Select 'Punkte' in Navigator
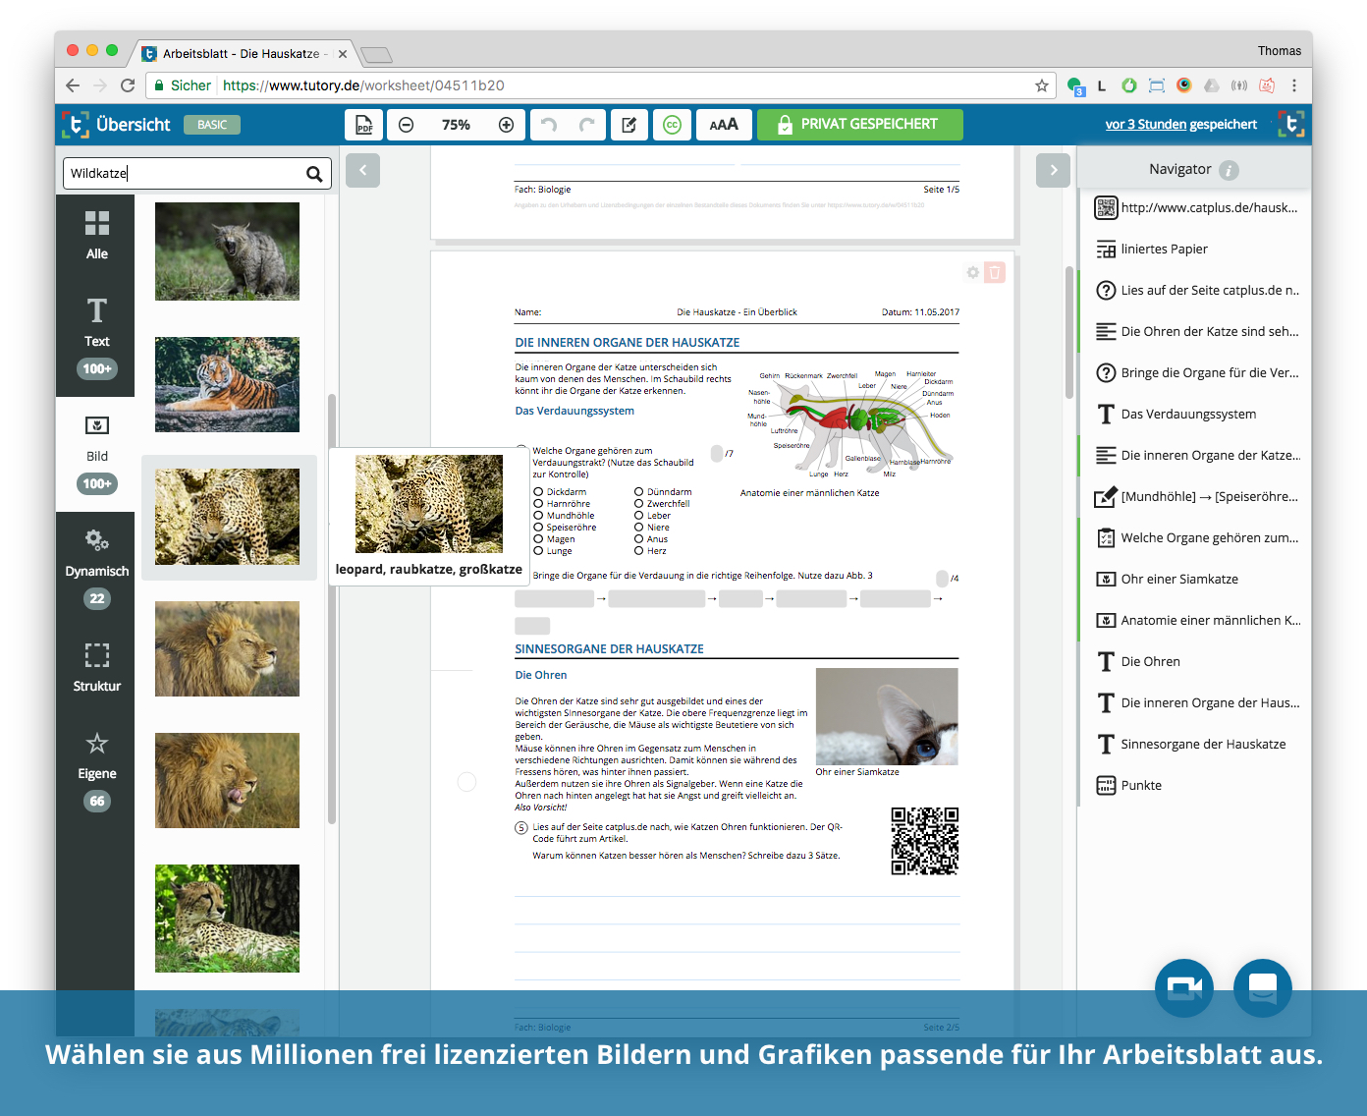 click(1196, 785)
